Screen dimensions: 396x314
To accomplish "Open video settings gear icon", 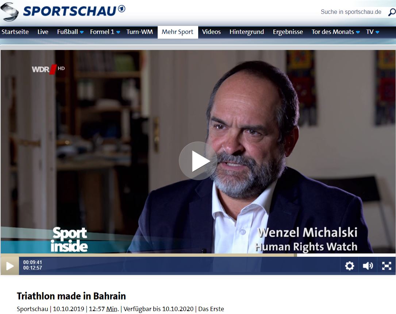I will tap(350, 265).
